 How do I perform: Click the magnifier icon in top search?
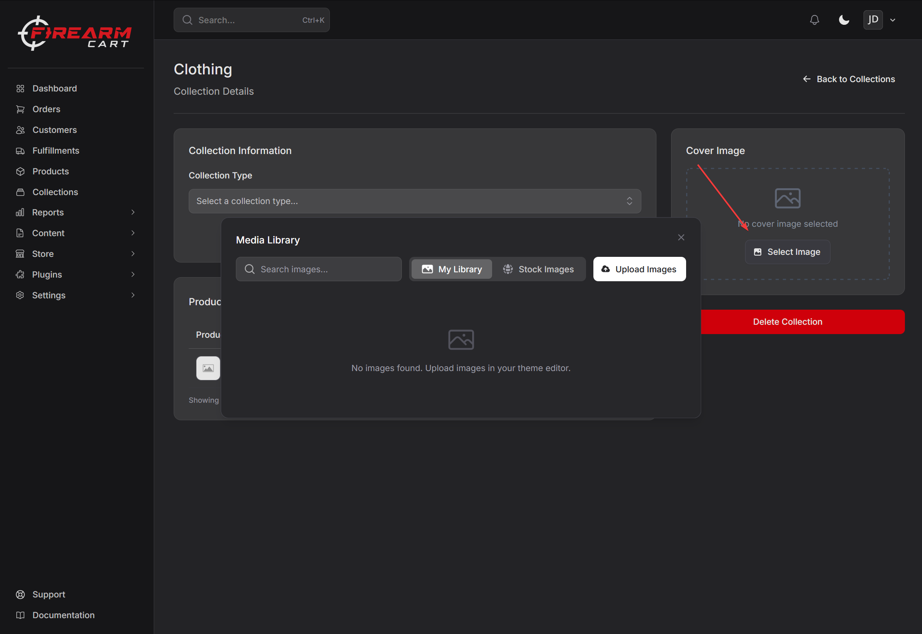tap(187, 20)
